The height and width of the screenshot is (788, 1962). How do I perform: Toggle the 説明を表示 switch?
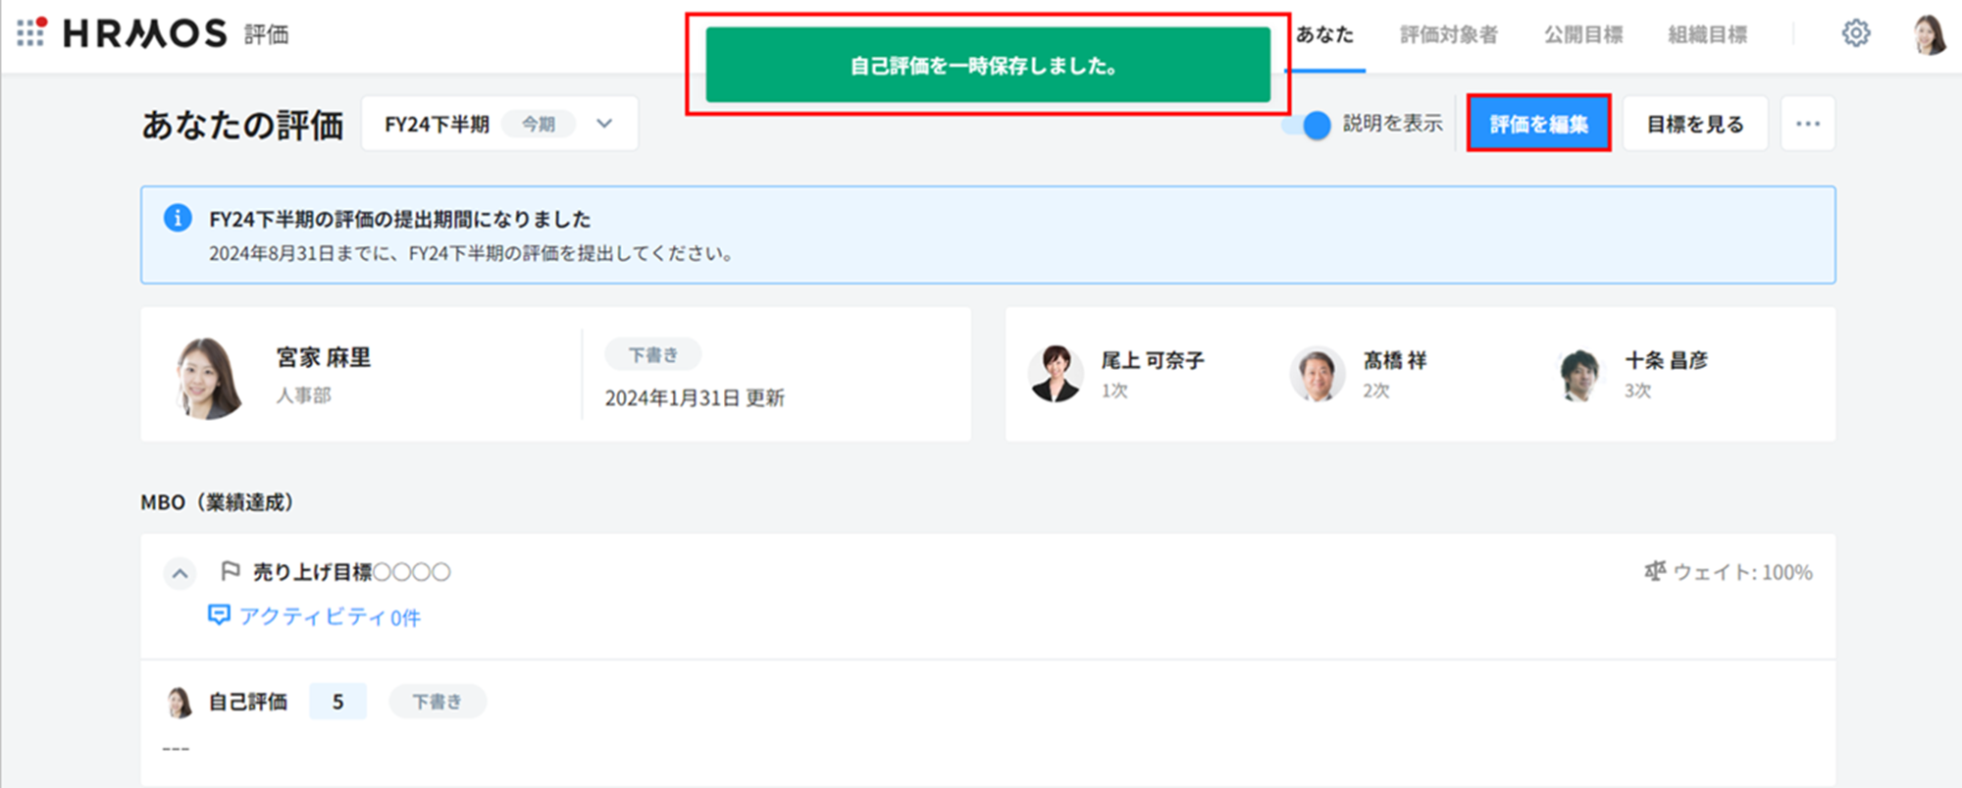click(1308, 125)
